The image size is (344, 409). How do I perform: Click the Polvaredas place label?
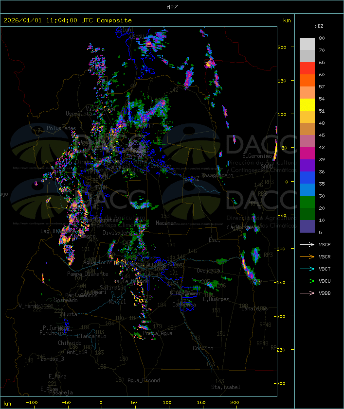61,128
